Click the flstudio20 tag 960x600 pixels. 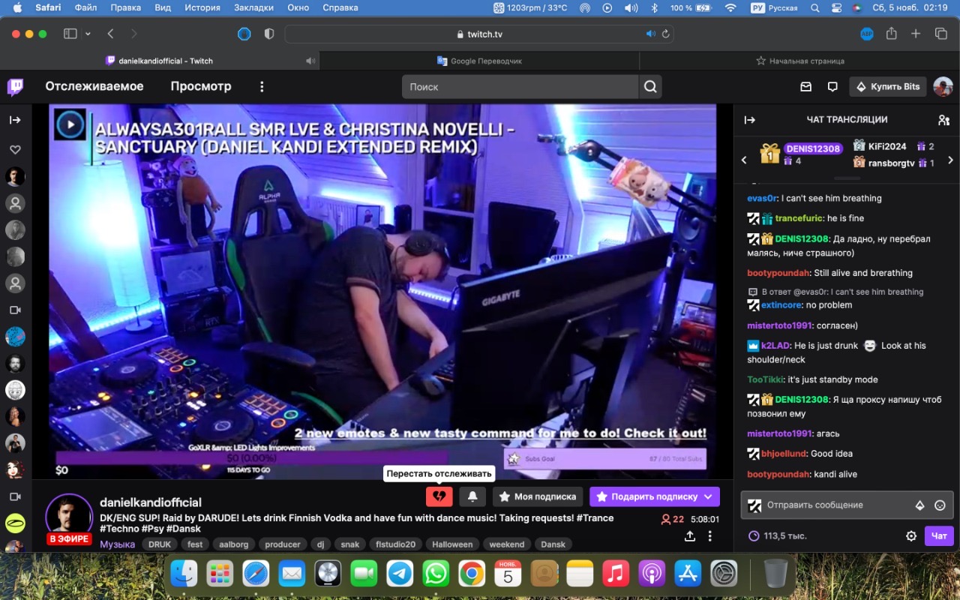click(x=394, y=544)
